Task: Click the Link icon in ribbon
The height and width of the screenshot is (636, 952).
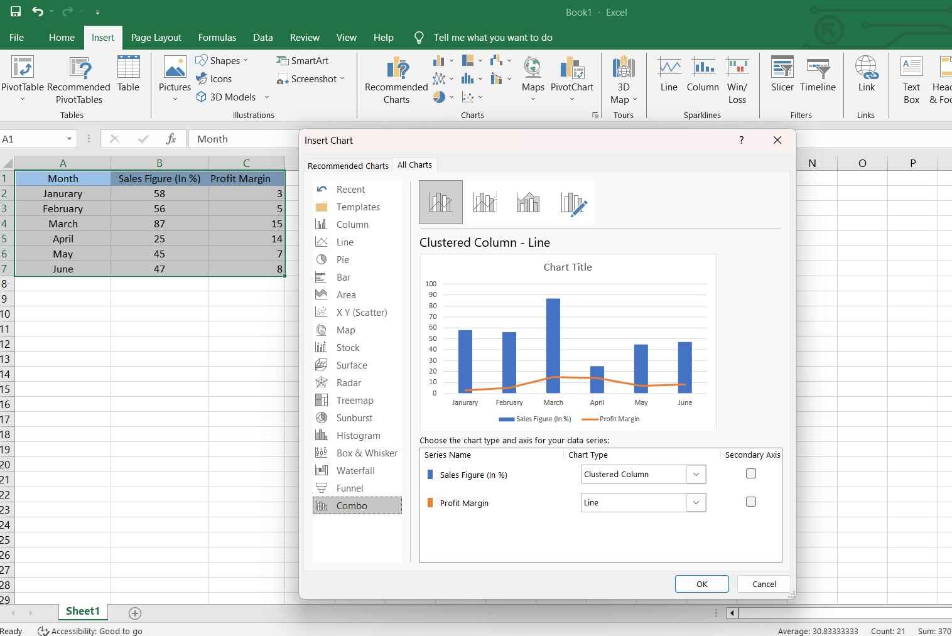Action: coord(866,74)
